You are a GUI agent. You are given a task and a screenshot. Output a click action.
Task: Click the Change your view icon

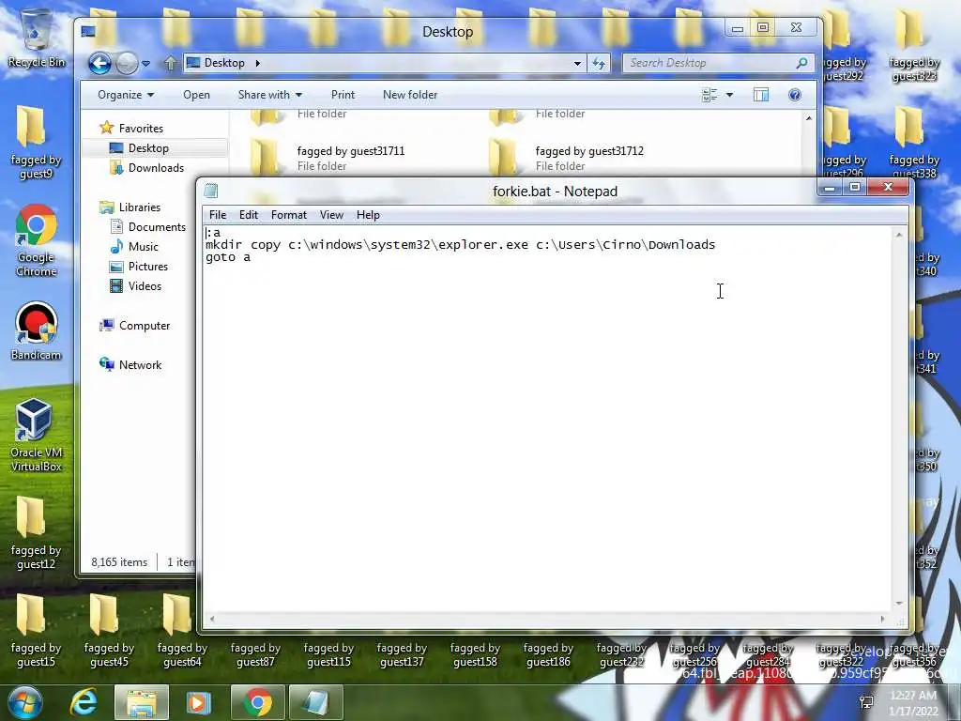[709, 95]
